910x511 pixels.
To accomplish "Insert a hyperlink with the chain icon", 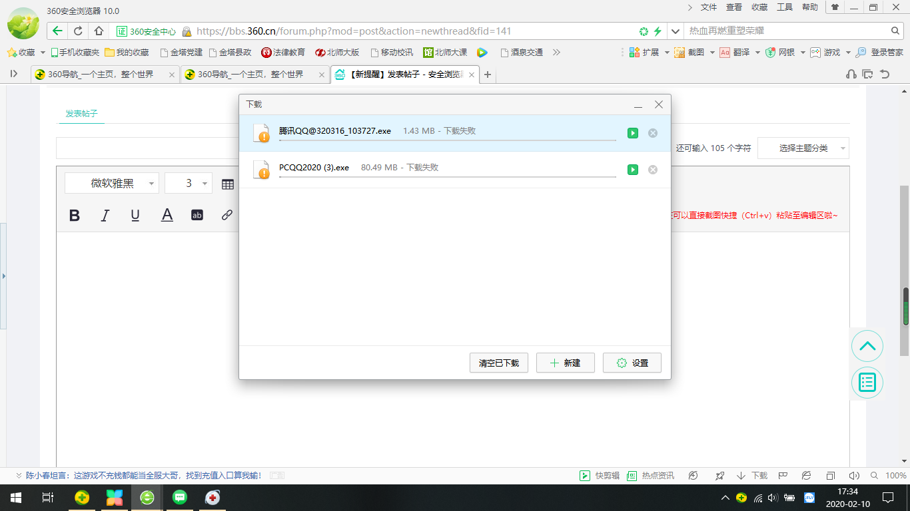I will pos(227,215).
